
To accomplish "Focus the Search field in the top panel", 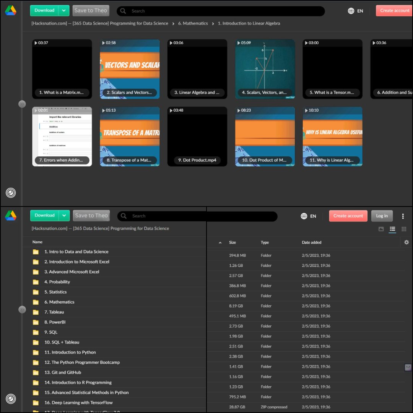I will tap(221, 11).
